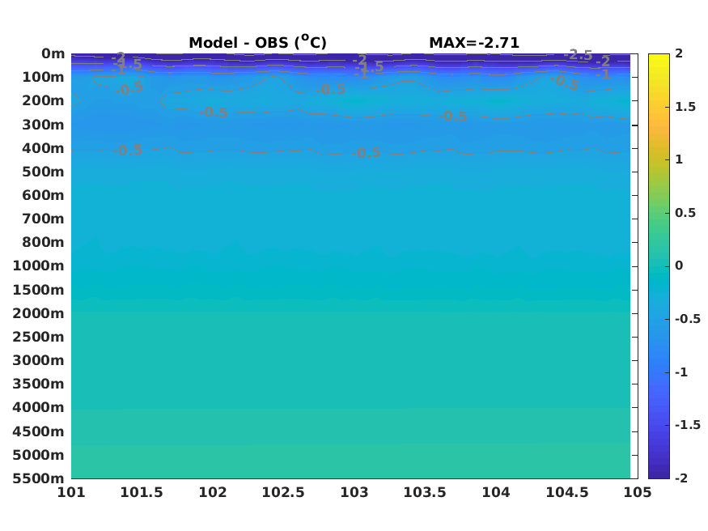This screenshot has height=531, width=708.
Task: Click the colorbar tick label "-2"
Action: click(x=681, y=478)
